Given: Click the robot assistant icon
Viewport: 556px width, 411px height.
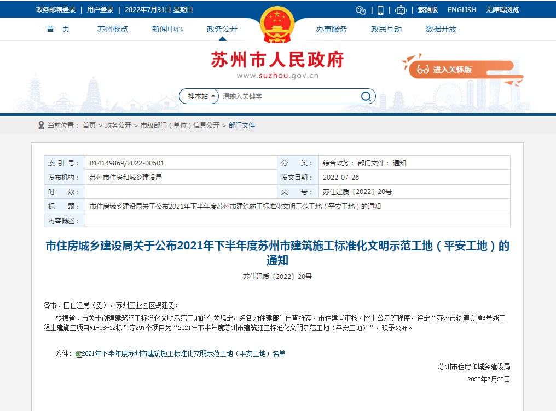Looking at the screenshot, I should [x=401, y=10].
